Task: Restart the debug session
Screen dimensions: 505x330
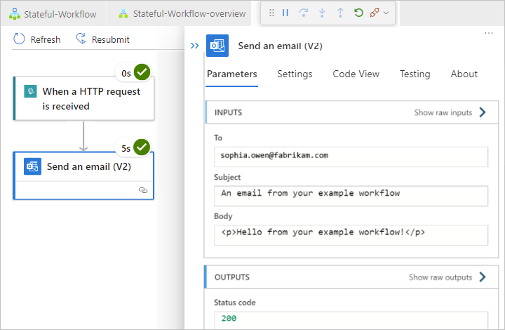Action: [358, 13]
